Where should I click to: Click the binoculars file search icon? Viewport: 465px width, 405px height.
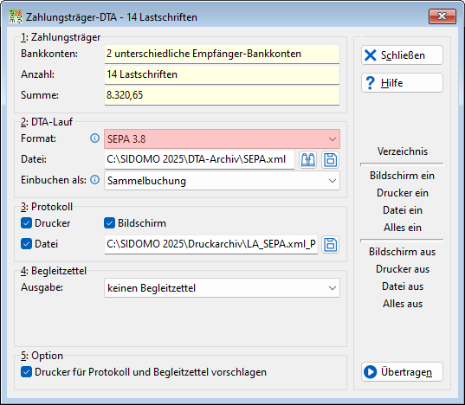(x=308, y=160)
